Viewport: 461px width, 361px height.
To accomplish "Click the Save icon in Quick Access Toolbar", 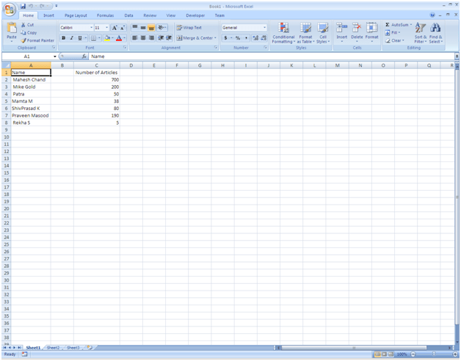I will click(x=23, y=6).
